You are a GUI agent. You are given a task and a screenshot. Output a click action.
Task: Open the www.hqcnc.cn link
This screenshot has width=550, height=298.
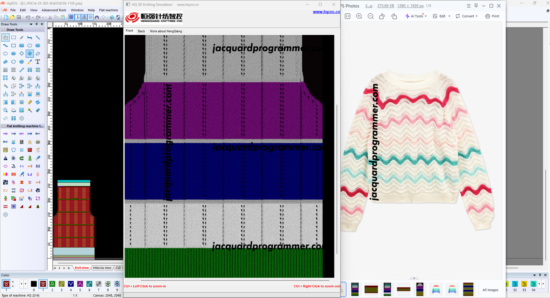click(x=326, y=12)
